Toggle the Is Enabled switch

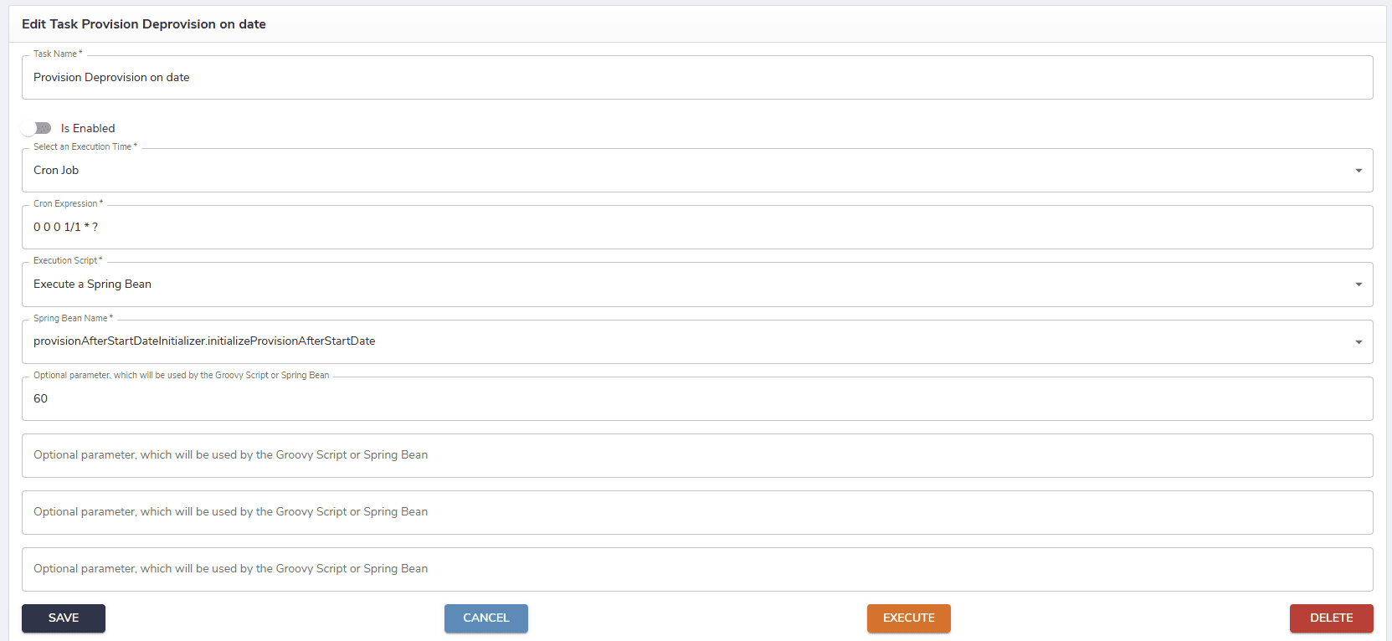(x=37, y=128)
